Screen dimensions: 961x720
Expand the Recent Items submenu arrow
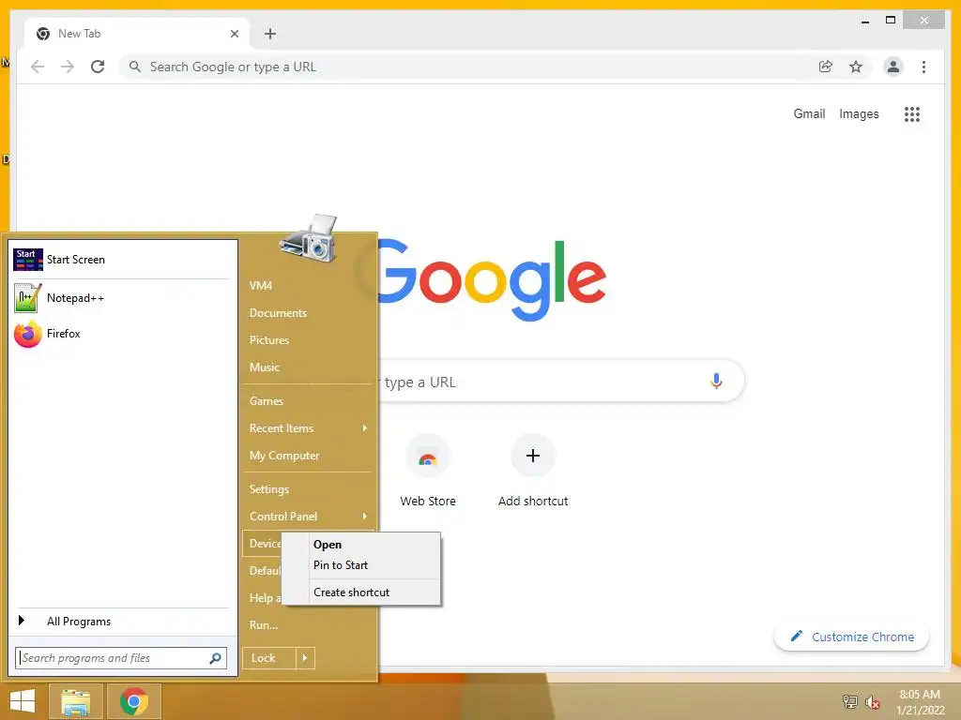(x=365, y=427)
